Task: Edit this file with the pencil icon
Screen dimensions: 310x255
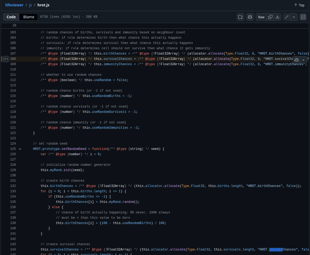Action: click(x=287, y=17)
